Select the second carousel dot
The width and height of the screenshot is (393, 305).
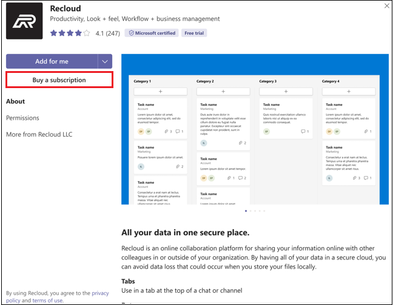[250, 211]
